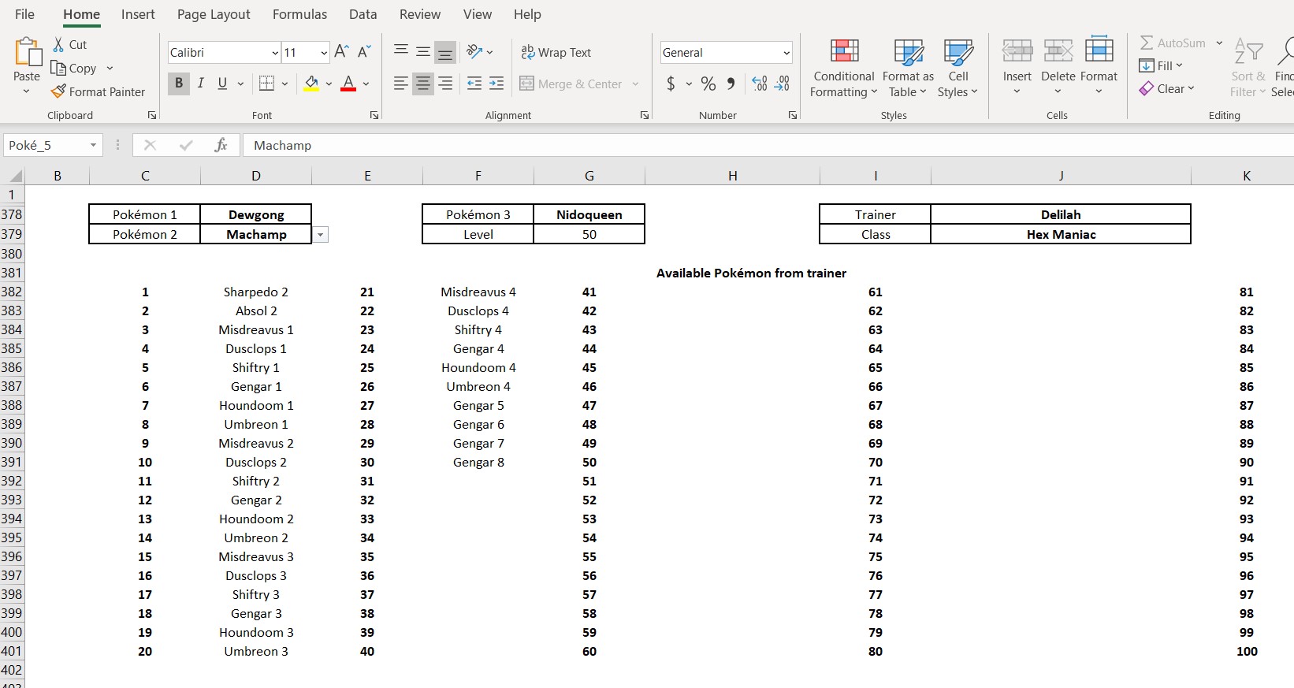Open the cell Format menu icon

point(1099,49)
